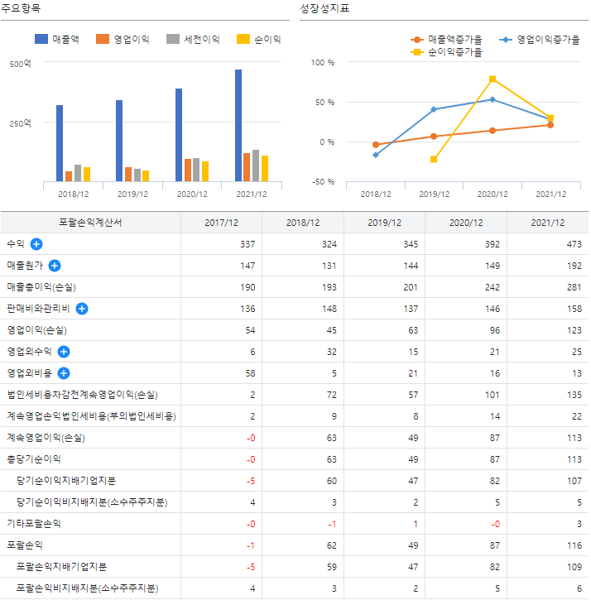Viewport: 591px width, 600px height.
Task: Click the 주요항목 section title
Action: 21,8
